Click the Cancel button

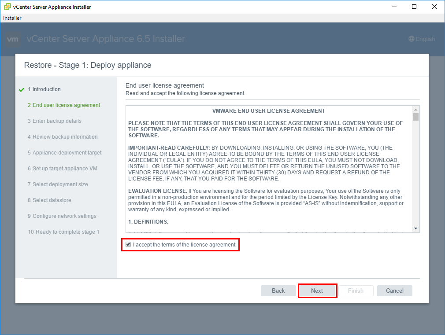(x=394, y=291)
